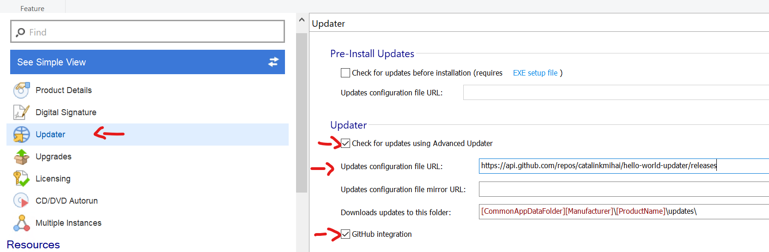Click the Upgrades box icon
Viewport: 769px width, 252px height.
(x=21, y=157)
